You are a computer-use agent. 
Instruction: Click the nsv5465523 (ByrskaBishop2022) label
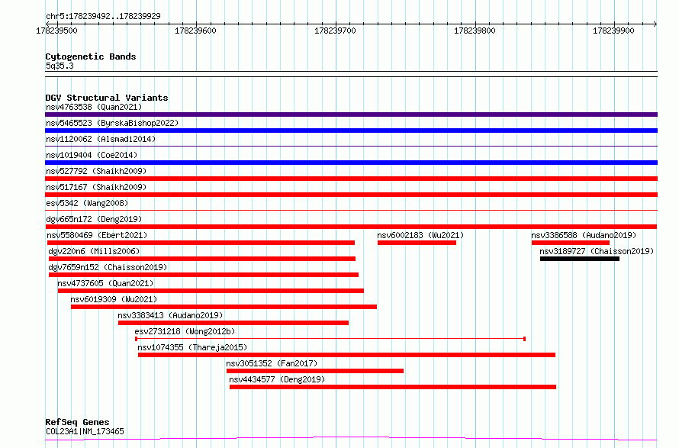click(112, 123)
